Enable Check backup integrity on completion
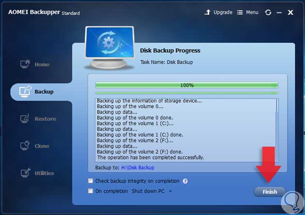Screen dimensions: 305x215 click(91, 181)
